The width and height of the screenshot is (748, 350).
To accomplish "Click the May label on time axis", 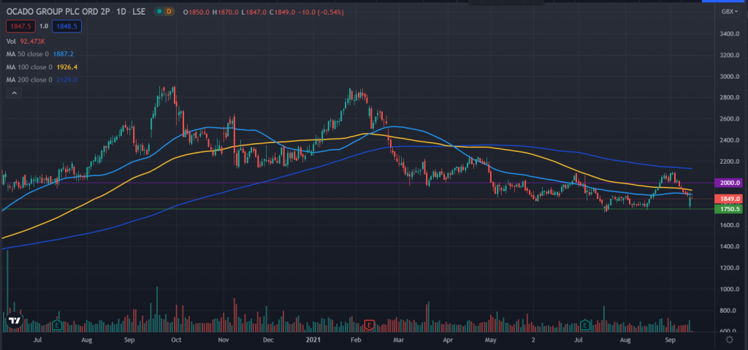I will pos(491,340).
